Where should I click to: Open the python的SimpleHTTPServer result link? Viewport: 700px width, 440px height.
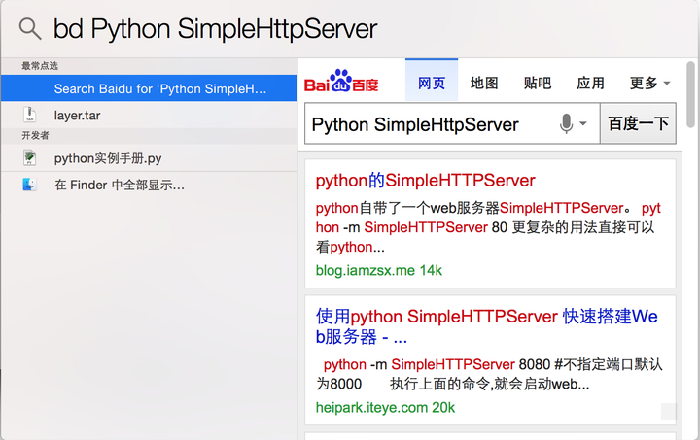425,181
